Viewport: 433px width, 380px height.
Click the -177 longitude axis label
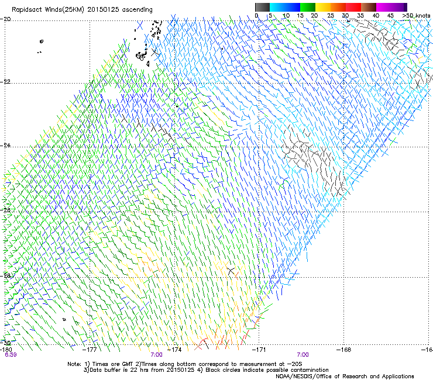click(90, 350)
